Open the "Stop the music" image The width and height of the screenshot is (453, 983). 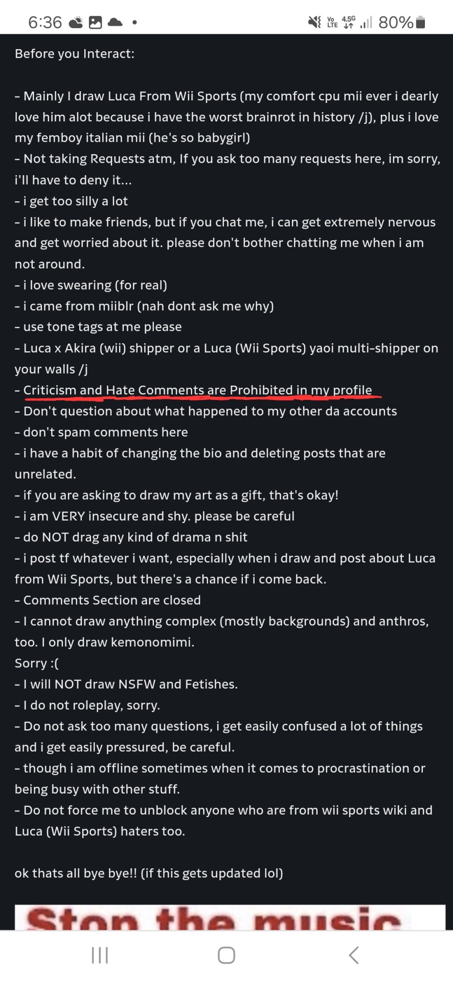[x=230, y=917]
